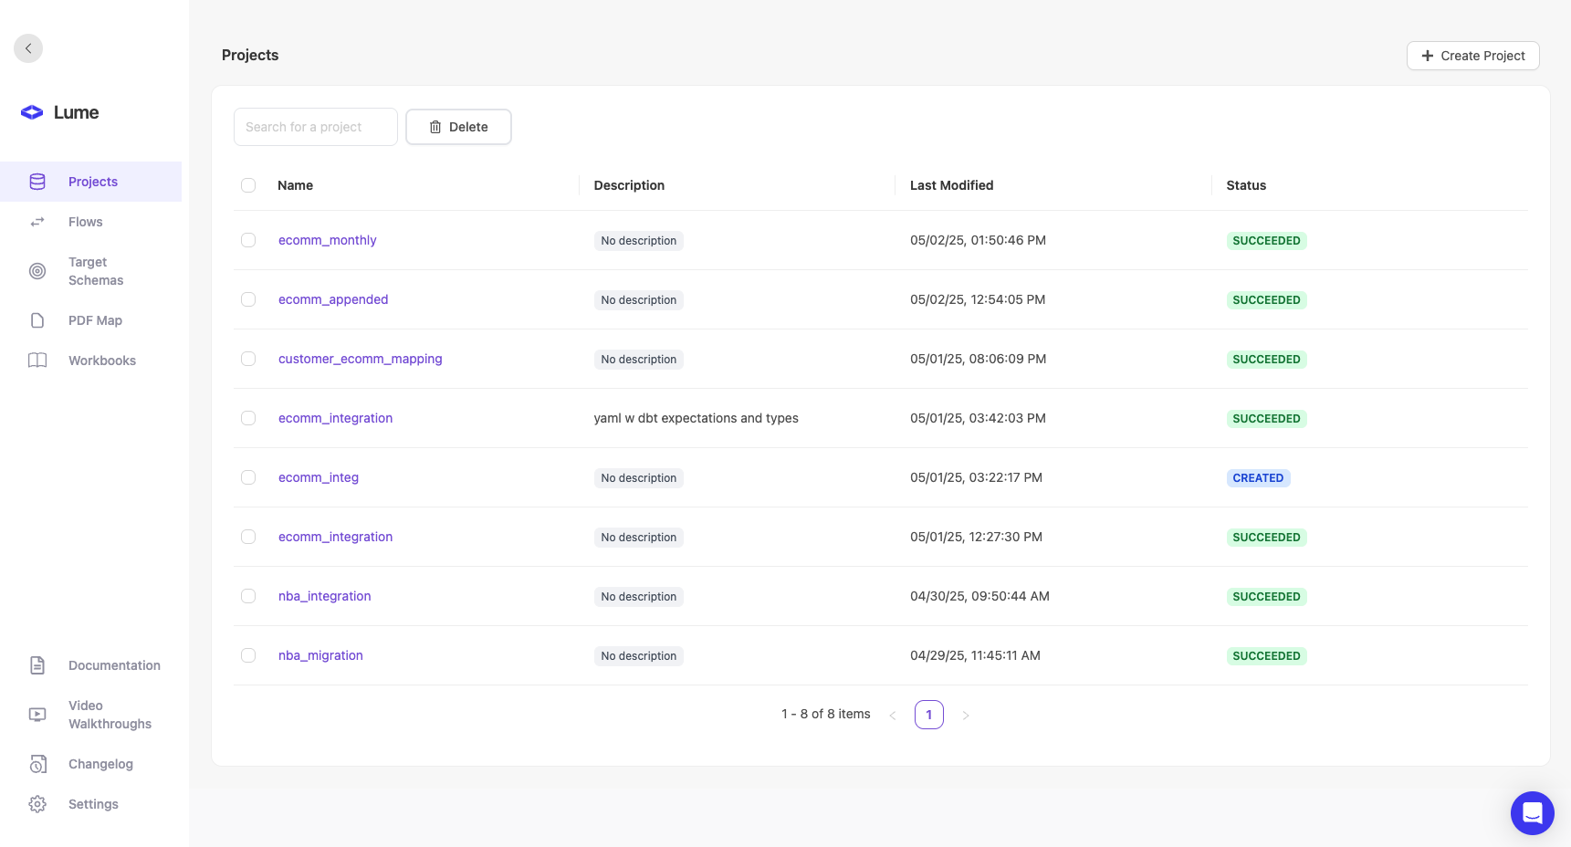Viewport: 1571px width, 847px height.
Task: Click SUCCEEDED badge in nba_migration row
Action: pos(1266,655)
